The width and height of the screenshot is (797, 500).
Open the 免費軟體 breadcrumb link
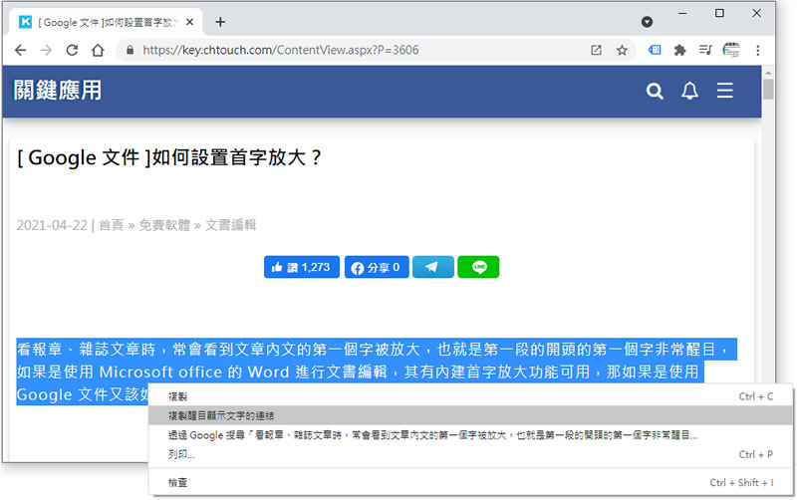164,225
